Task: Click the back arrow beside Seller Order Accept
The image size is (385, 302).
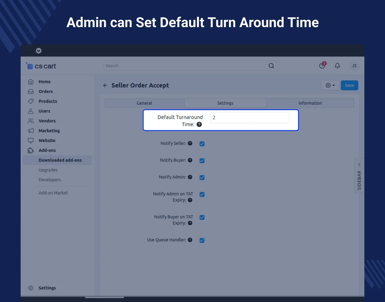Action: [x=105, y=85]
